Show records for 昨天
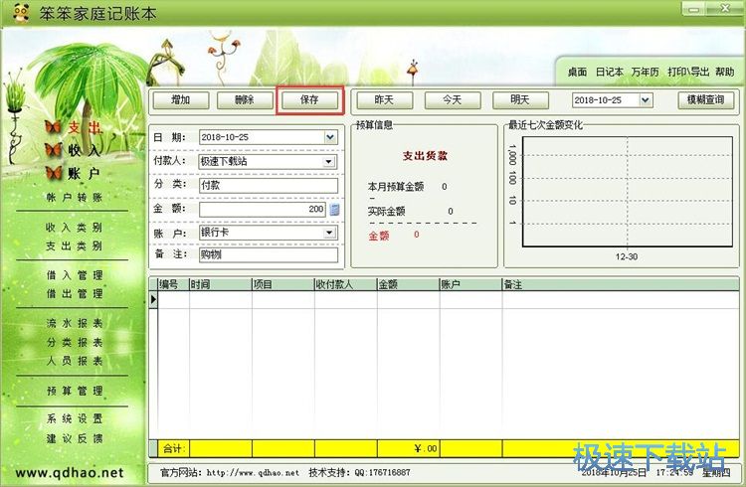This screenshot has height=487, width=746. (384, 100)
